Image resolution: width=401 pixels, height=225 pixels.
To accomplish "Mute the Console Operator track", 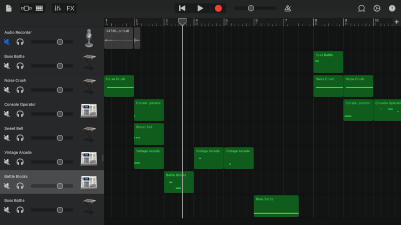I will click(x=7, y=114).
